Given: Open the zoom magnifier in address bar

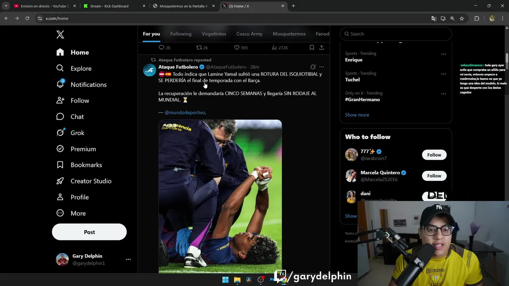Looking at the screenshot, I should pos(453,18).
